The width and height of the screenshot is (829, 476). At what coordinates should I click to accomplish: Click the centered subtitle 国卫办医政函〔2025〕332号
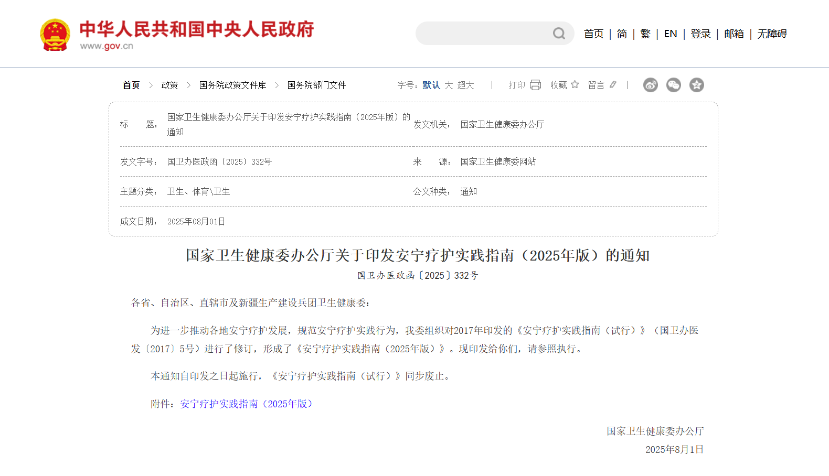[x=418, y=275]
